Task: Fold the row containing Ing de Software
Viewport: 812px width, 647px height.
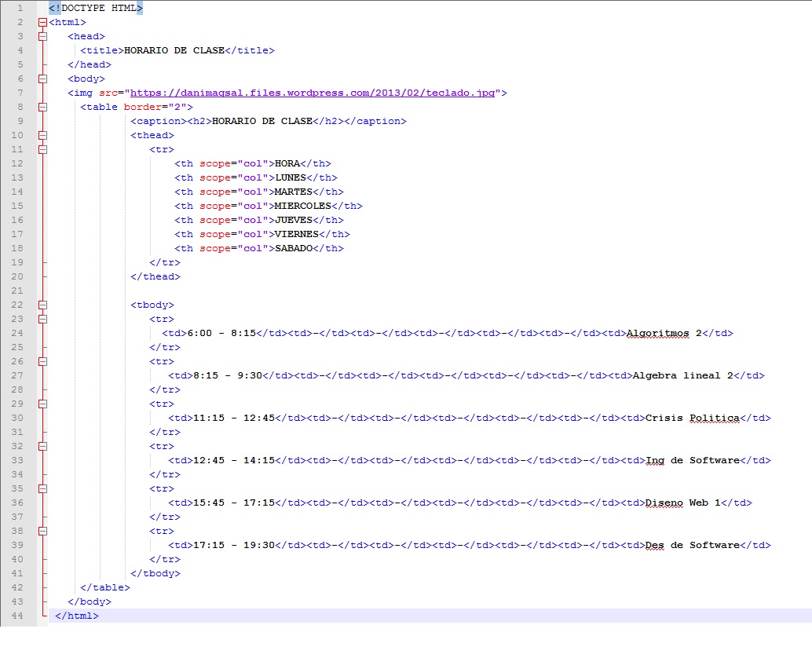Action: (x=42, y=446)
